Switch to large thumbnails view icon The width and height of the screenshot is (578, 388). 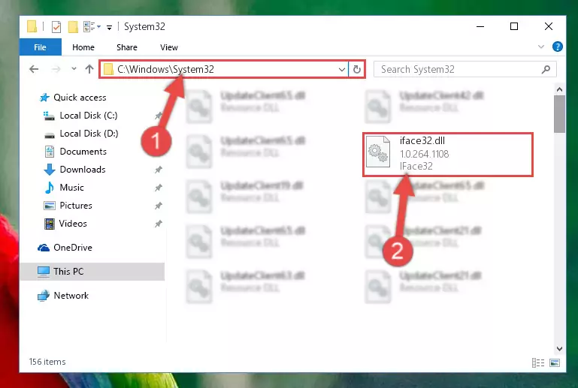(555, 362)
